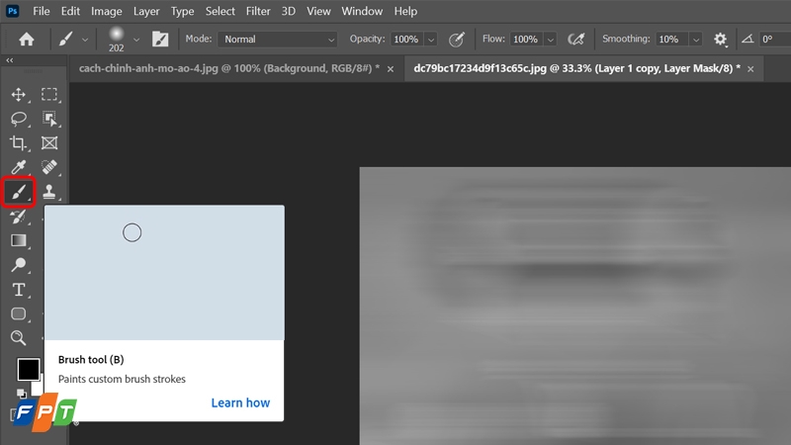Open the Layer menu
Viewport: 791px width, 445px height.
pyautogui.click(x=146, y=11)
